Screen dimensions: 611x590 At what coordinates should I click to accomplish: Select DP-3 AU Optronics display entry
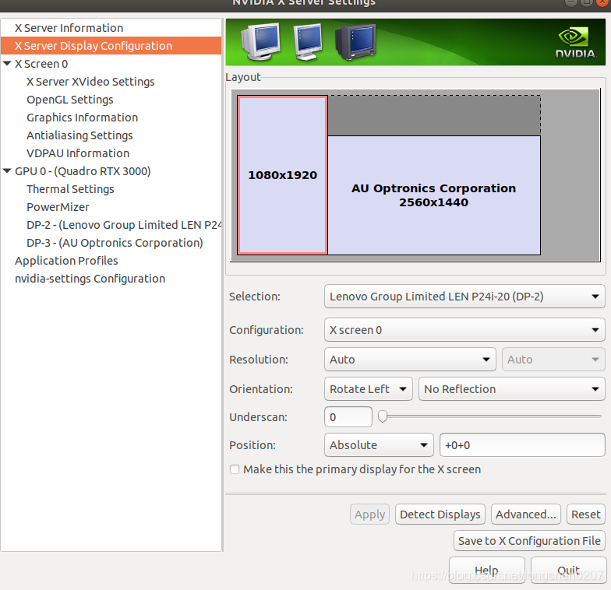click(115, 243)
